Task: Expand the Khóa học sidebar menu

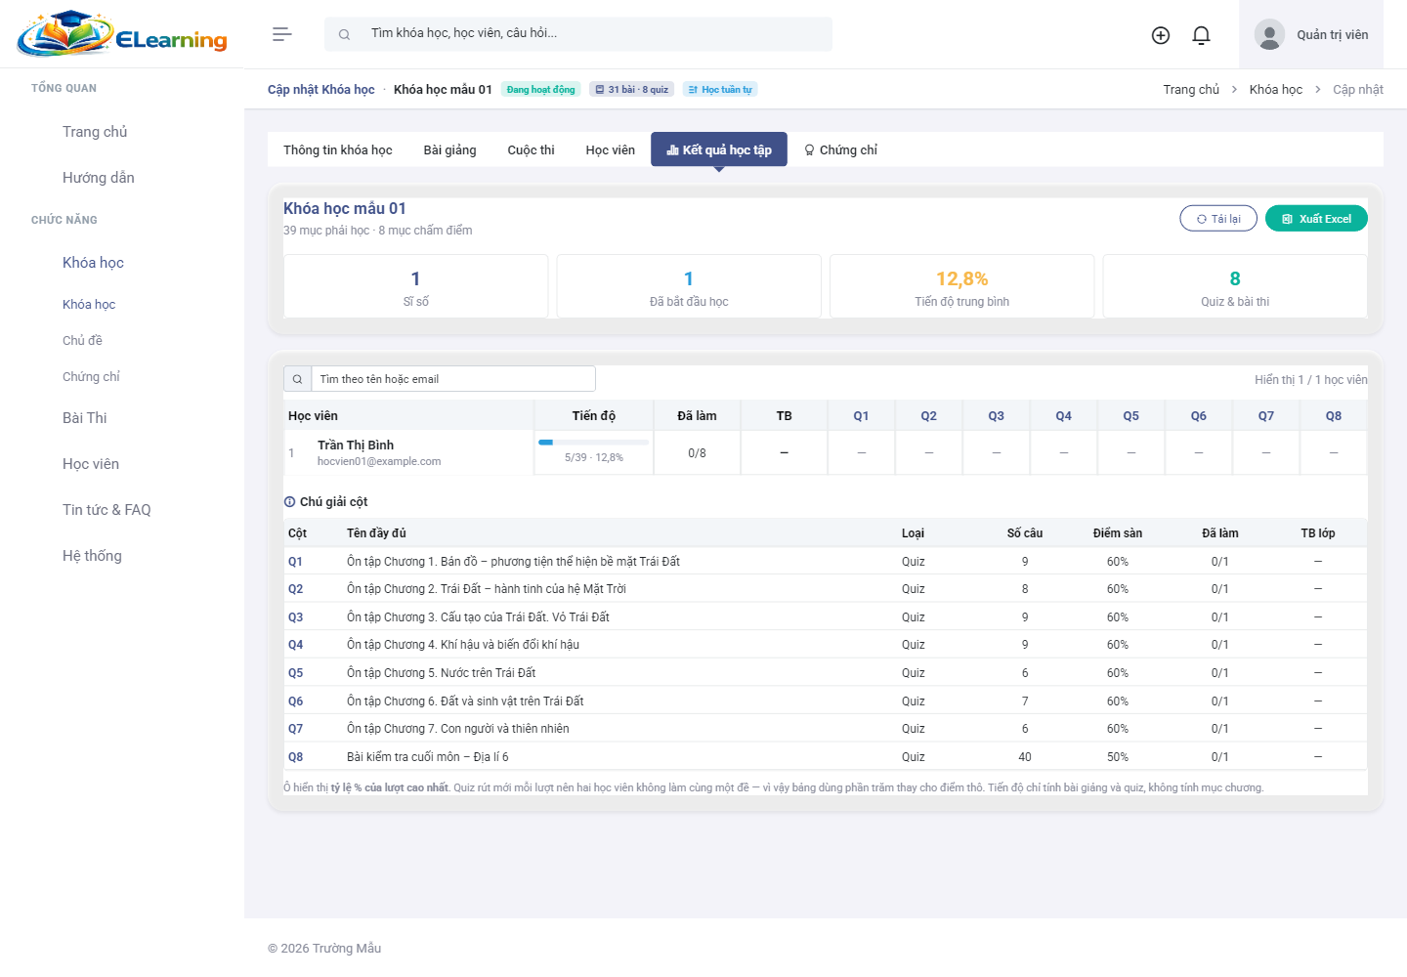Action: (93, 263)
